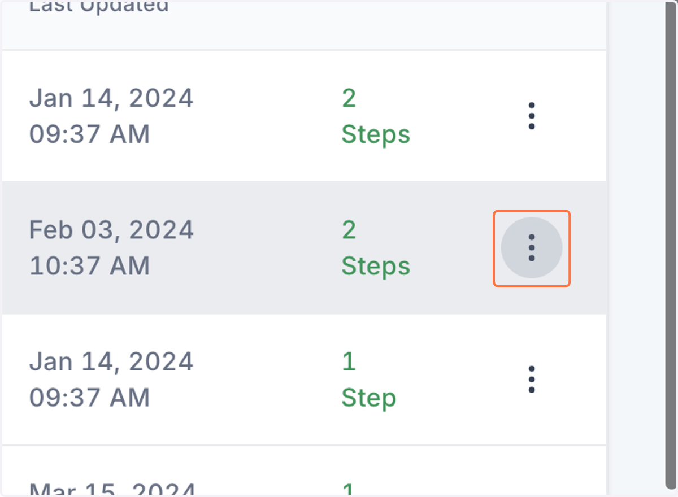Select the Mar 15, 2024 date cell
The image size is (678, 497).
pyautogui.click(x=112, y=489)
